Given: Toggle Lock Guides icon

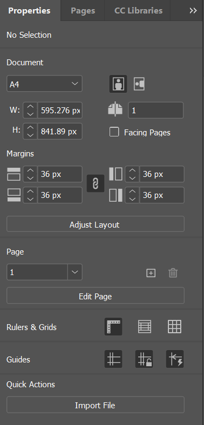Looking at the screenshot, I should tap(144, 359).
